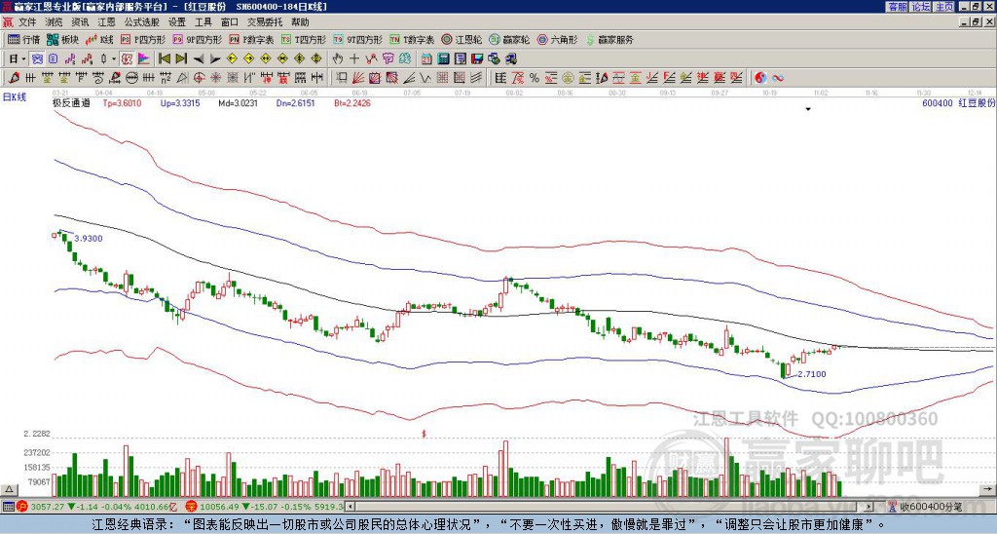Image resolution: width=997 pixels, height=534 pixels.
Task: Click the Shenzhen index 10056.49 status entry
Action: (265, 507)
